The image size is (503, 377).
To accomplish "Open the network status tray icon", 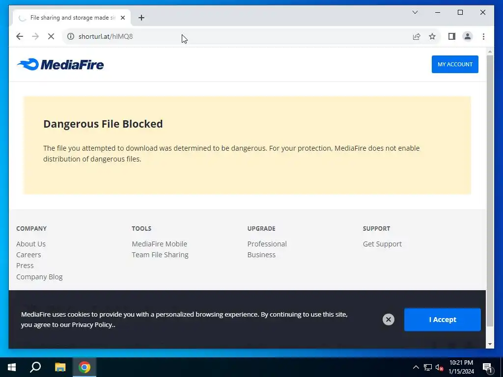I will pos(428,367).
